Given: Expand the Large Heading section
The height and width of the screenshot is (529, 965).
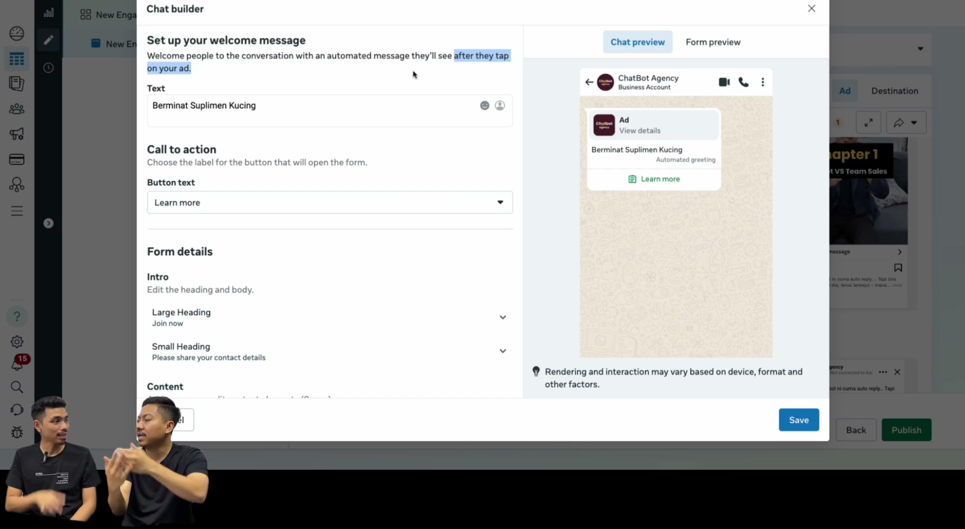Looking at the screenshot, I should tap(330, 317).
